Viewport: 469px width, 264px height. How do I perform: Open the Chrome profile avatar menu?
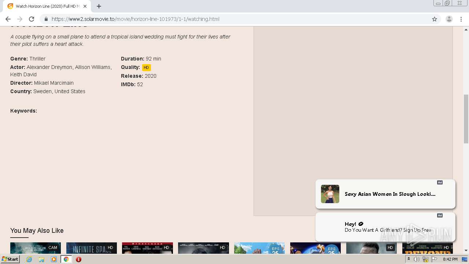[x=449, y=19]
